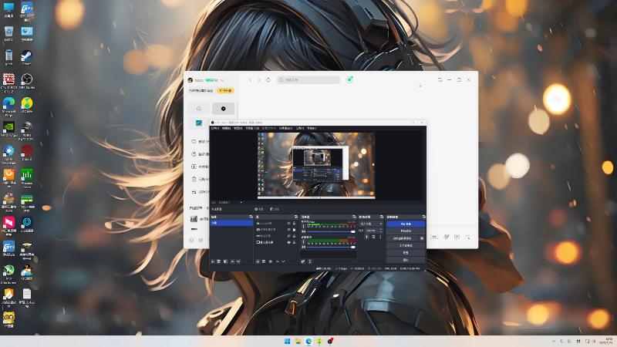This screenshot has width=617, height=347.
Task: Pop out the Scenes dock with its float icon
Action: [x=251, y=217]
